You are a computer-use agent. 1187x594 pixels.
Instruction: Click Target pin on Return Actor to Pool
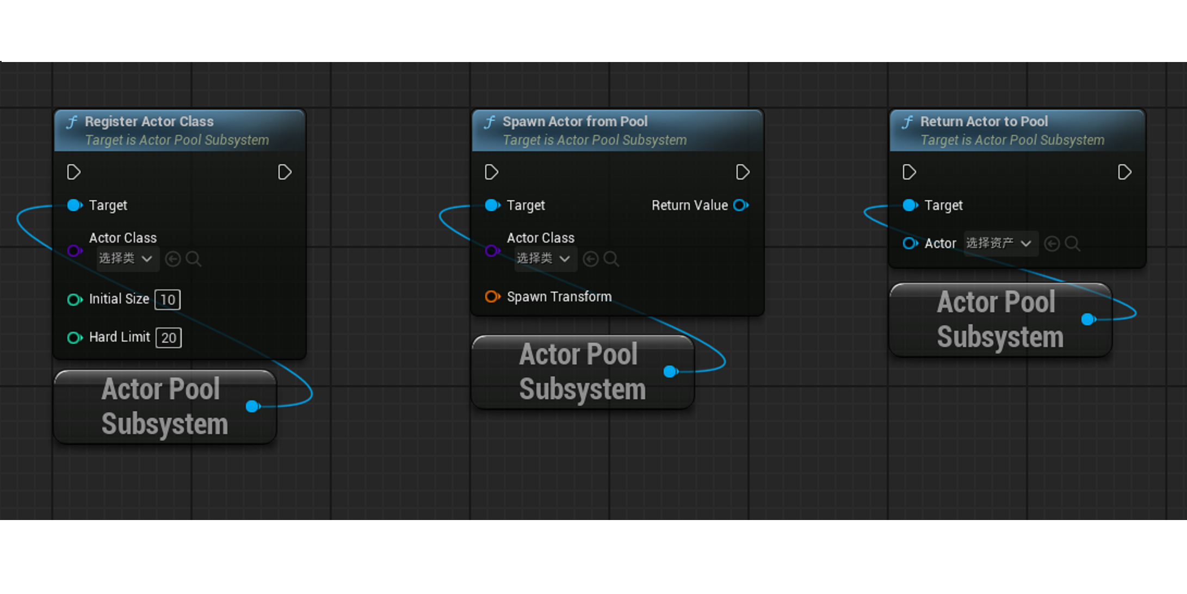coord(910,205)
